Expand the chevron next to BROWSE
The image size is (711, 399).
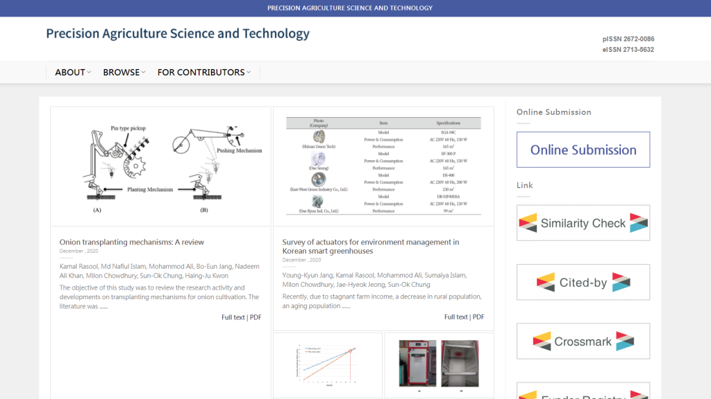pyautogui.click(x=143, y=72)
